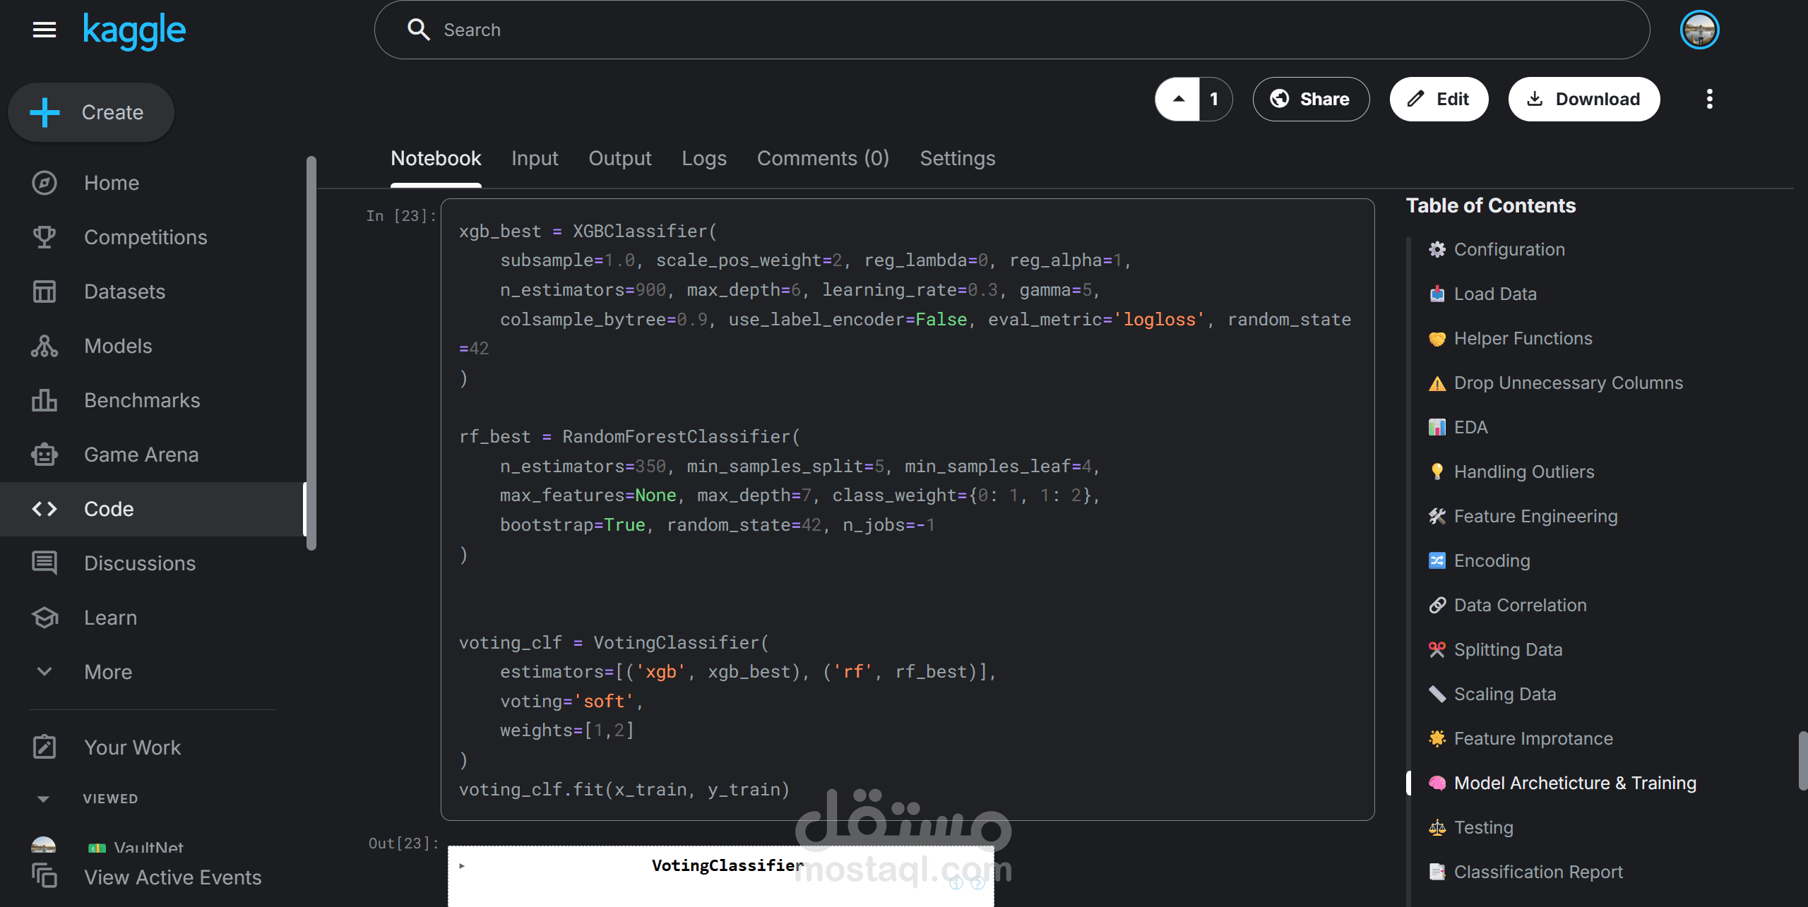Open Datasets table icon in sidebar
The width and height of the screenshot is (1808, 907).
[x=44, y=292]
